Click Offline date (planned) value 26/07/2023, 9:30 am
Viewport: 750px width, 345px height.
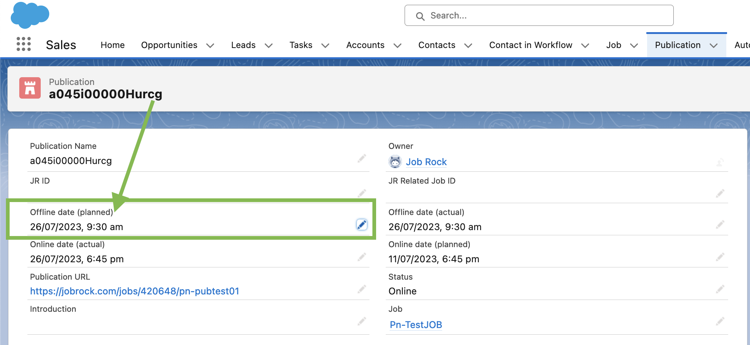click(77, 227)
